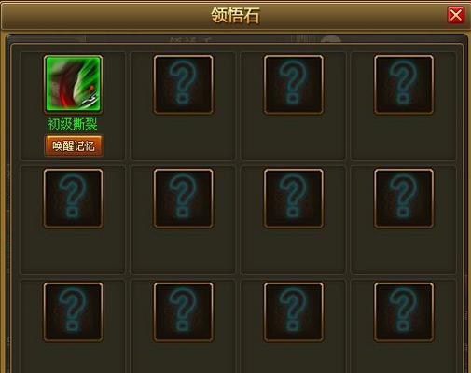
Task: Click the 领悟石 title text
Action: pos(235,15)
